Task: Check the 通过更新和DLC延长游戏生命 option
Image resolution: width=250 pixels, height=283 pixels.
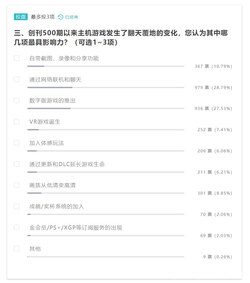Action: pos(17,164)
